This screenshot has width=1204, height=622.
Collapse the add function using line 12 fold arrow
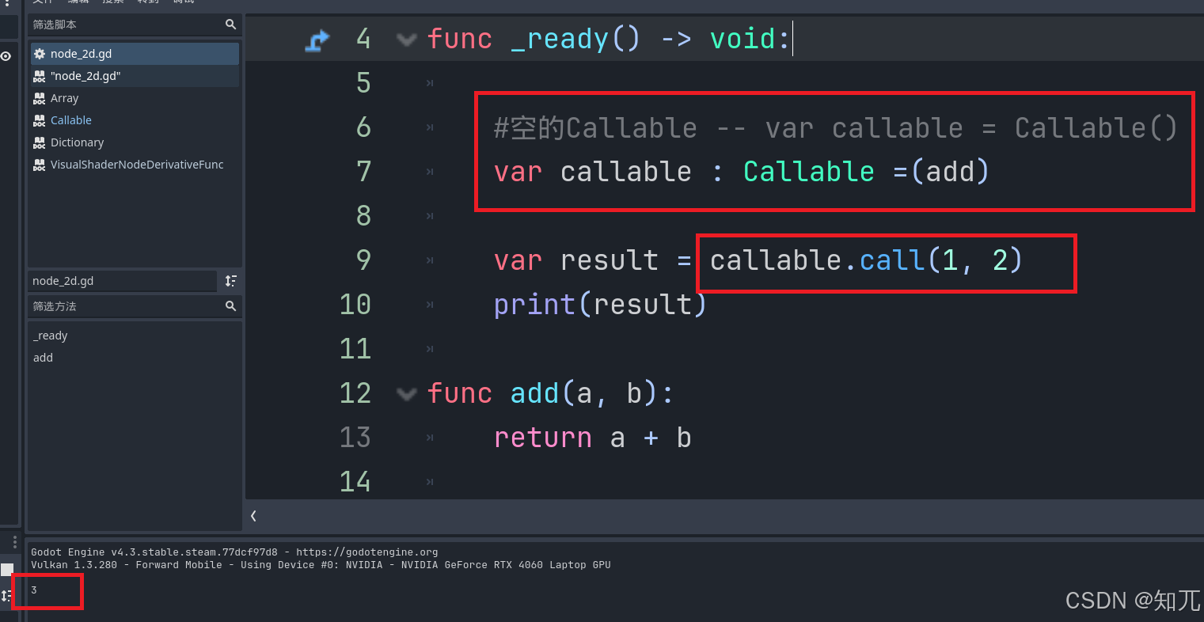[x=406, y=393]
